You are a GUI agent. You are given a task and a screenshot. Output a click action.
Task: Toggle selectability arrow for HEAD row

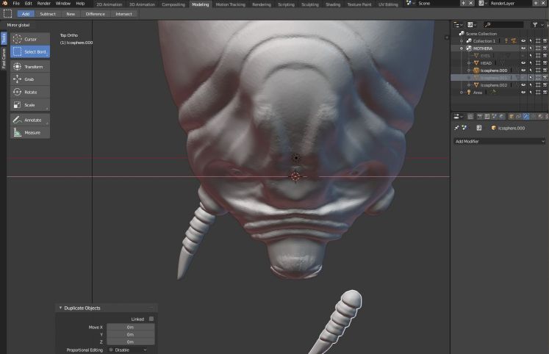pyautogui.click(x=531, y=63)
